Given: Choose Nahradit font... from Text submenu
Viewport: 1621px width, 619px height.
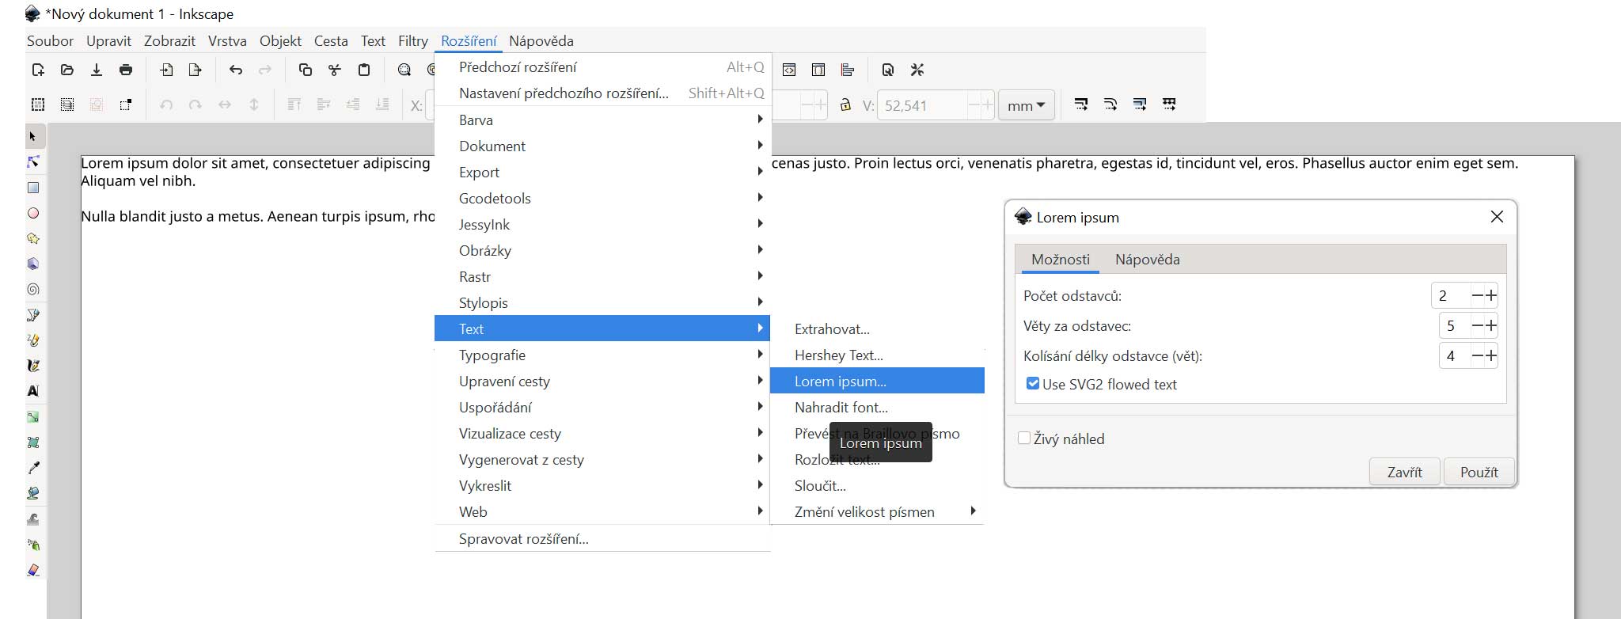Looking at the screenshot, I should 841,408.
